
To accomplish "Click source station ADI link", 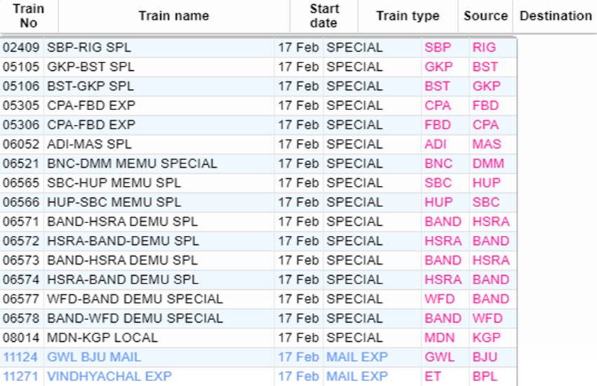I will click(435, 144).
